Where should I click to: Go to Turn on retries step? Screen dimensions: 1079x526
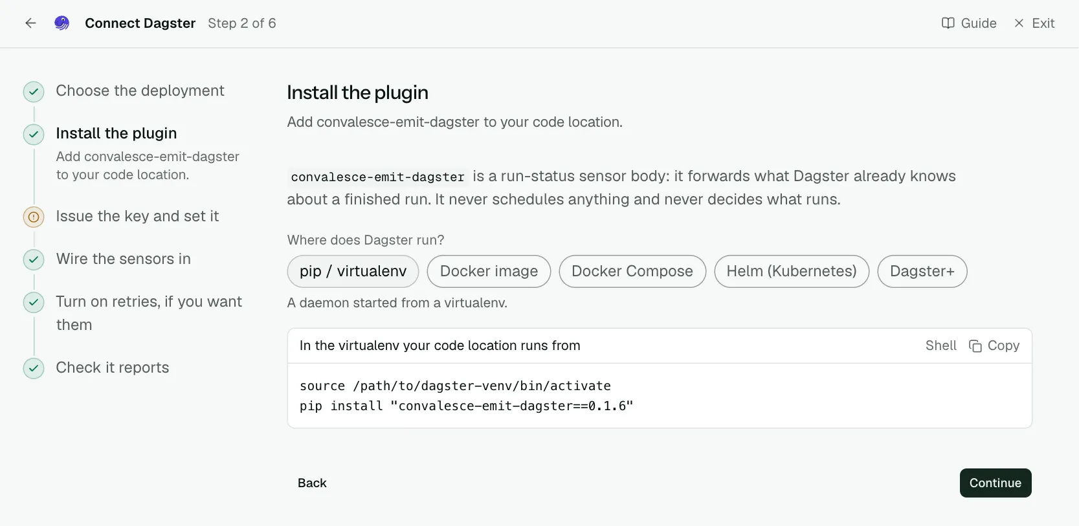tap(149, 313)
